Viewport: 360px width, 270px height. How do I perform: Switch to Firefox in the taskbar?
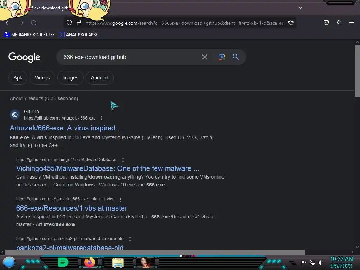(x=90, y=262)
